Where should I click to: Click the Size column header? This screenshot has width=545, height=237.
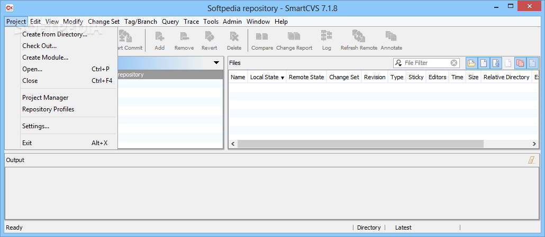pos(474,77)
